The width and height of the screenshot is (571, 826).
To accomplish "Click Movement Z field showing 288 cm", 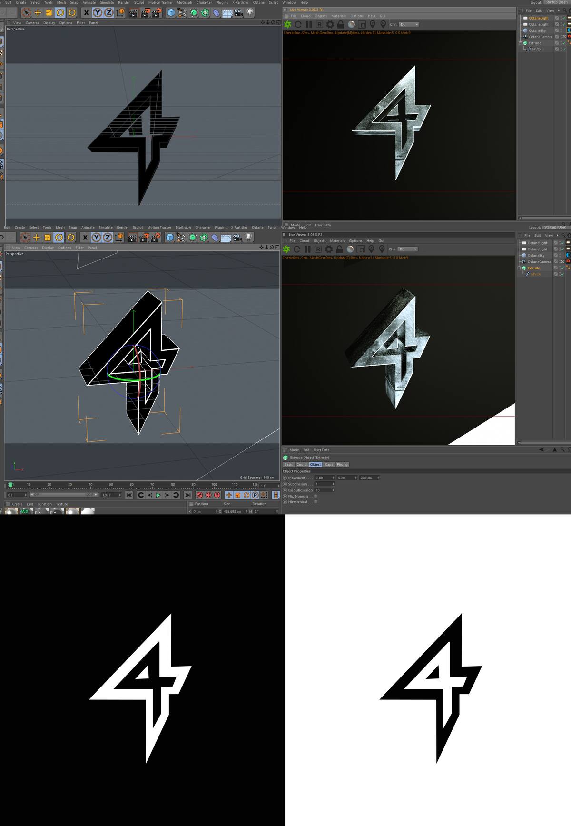I will pyautogui.click(x=369, y=478).
